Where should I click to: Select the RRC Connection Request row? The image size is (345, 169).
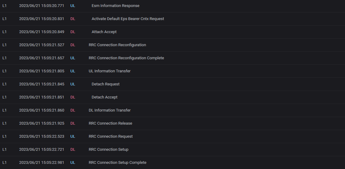click(111, 136)
